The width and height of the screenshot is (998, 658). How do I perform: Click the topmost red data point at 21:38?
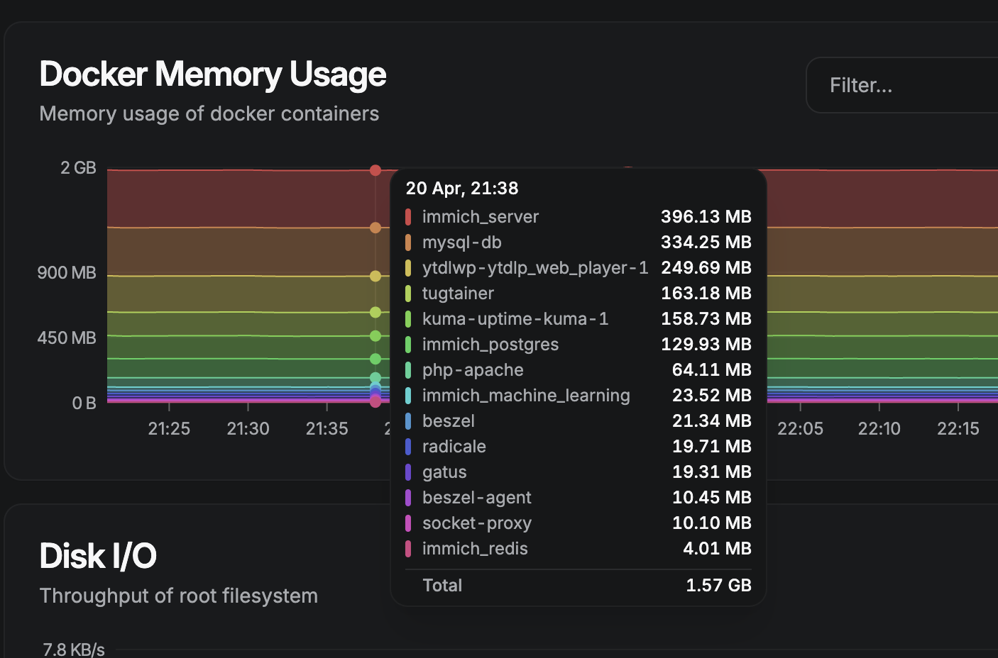point(375,170)
